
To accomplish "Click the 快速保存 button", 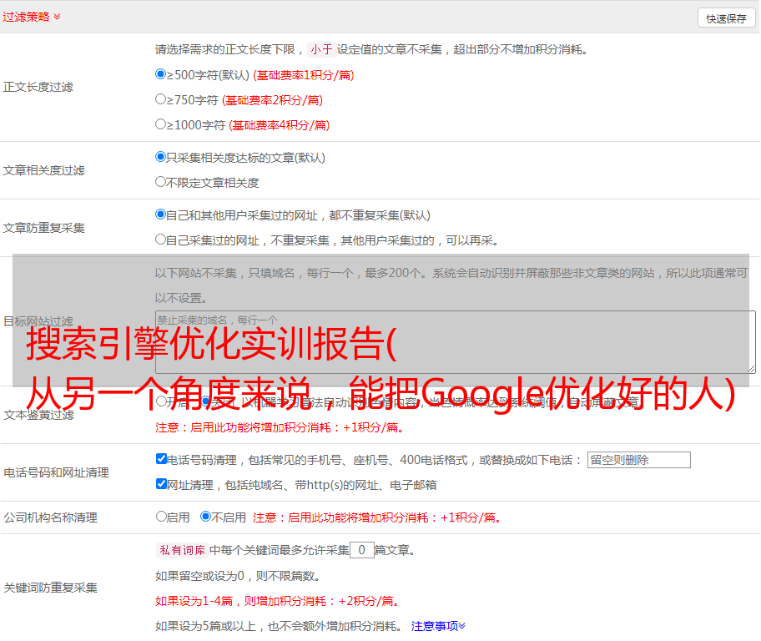I will pyautogui.click(x=726, y=18).
